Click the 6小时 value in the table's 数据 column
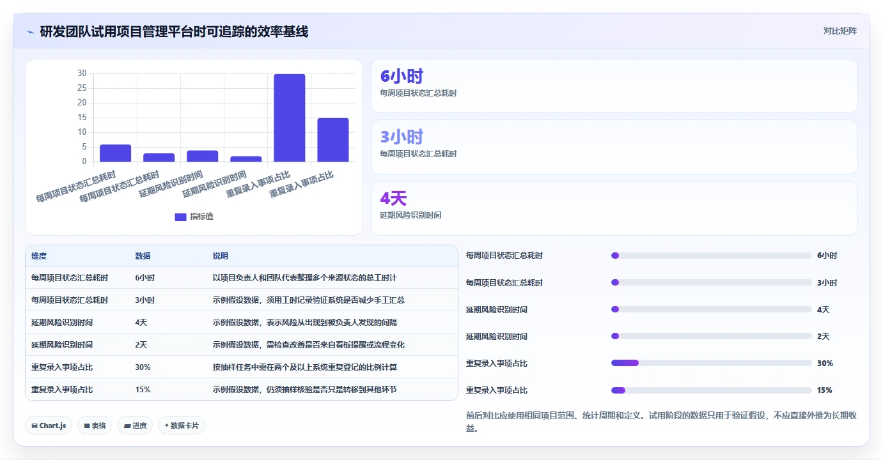Image resolution: width=883 pixels, height=460 pixels. [145, 278]
